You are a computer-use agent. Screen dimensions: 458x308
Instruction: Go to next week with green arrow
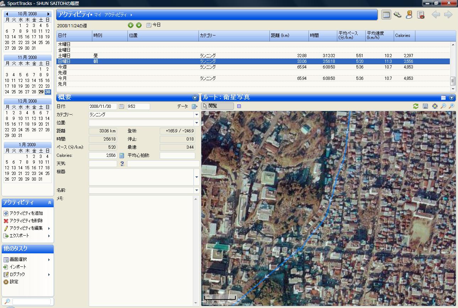point(139,25)
